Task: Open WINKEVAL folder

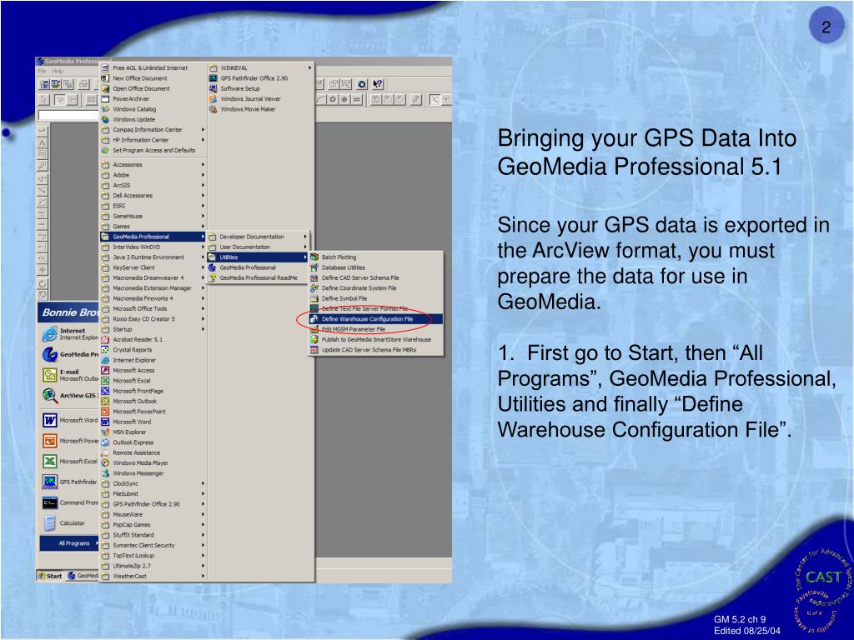Action: click(x=261, y=67)
